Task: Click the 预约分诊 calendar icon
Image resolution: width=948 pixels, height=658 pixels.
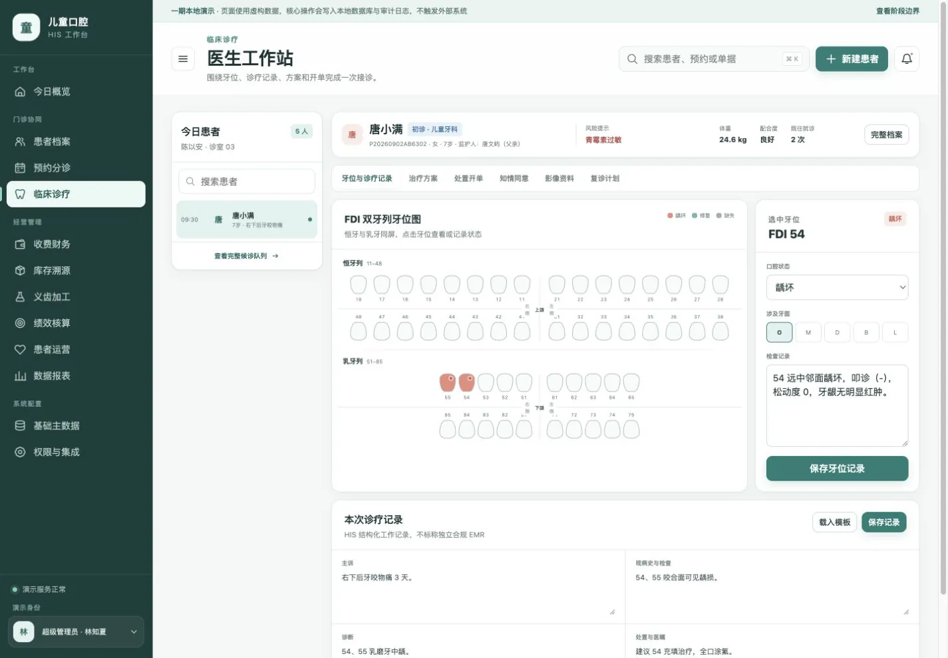Action: 20,168
